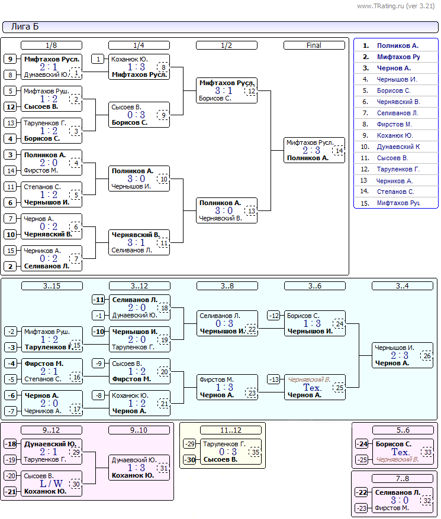This screenshot has height=519, width=441.
Task: Open match 33 Борисов С. Tex. Чернявский В.
Action: pyautogui.click(x=403, y=452)
